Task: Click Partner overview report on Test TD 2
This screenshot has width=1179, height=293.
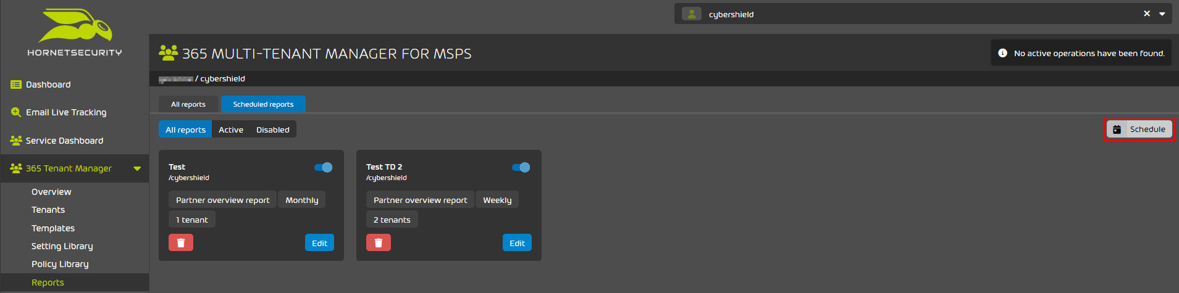Action: coord(421,200)
